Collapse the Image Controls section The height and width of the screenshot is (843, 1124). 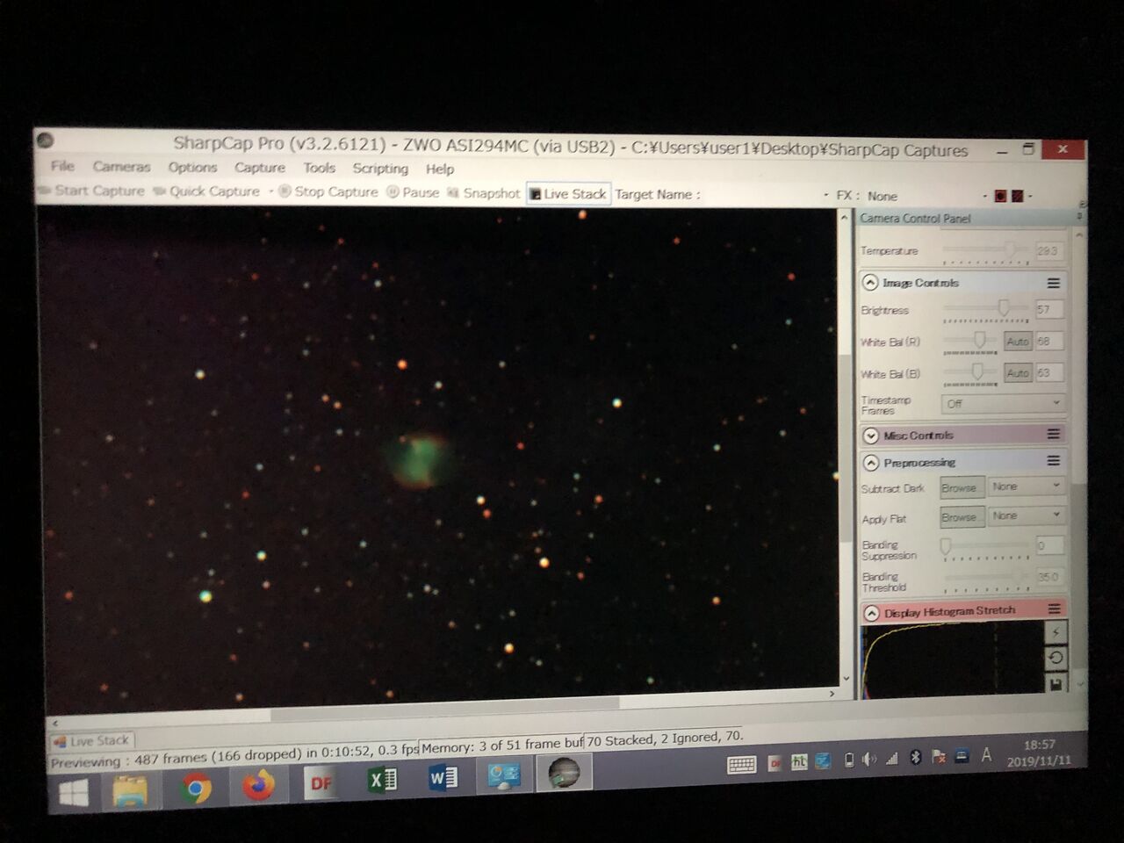870,283
